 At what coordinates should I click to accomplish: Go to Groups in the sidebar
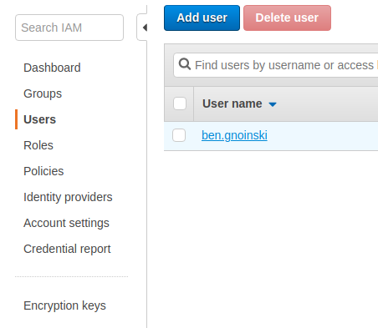click(43, 93)
